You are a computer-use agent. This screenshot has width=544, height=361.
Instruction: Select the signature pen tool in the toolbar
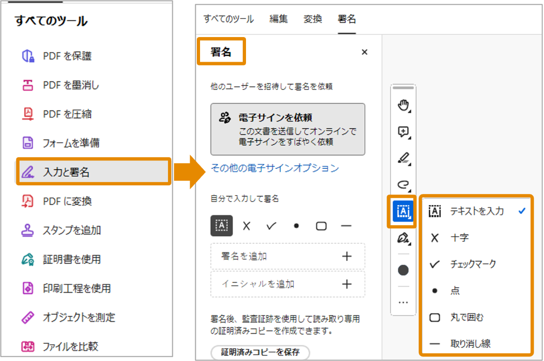coord(402,238)
